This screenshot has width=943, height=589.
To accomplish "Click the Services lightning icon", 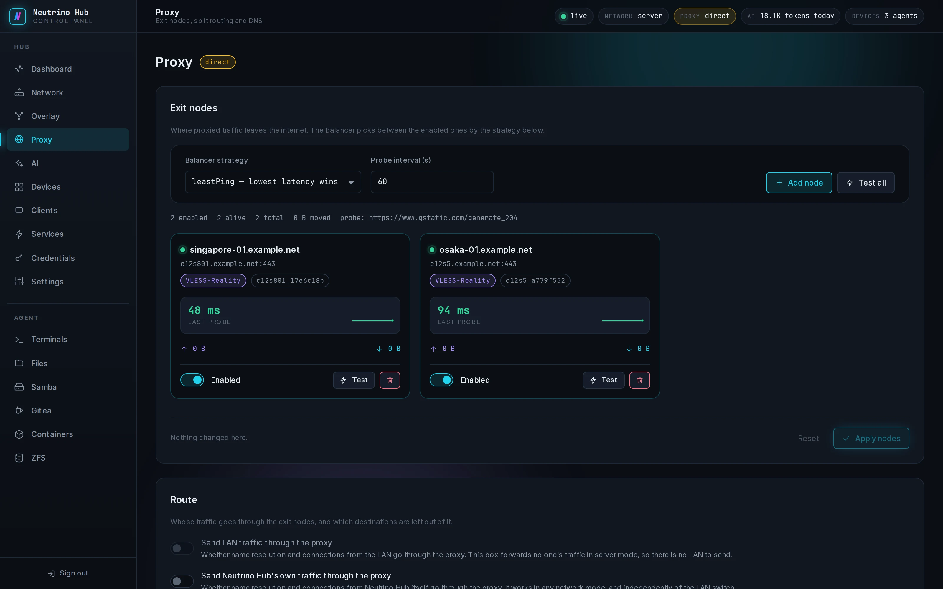I will [19, 234].
